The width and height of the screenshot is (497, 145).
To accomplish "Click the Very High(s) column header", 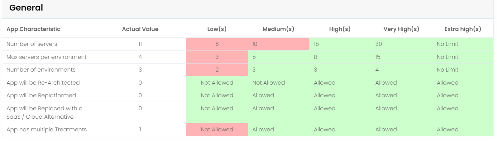I will (x=401, y=29).
